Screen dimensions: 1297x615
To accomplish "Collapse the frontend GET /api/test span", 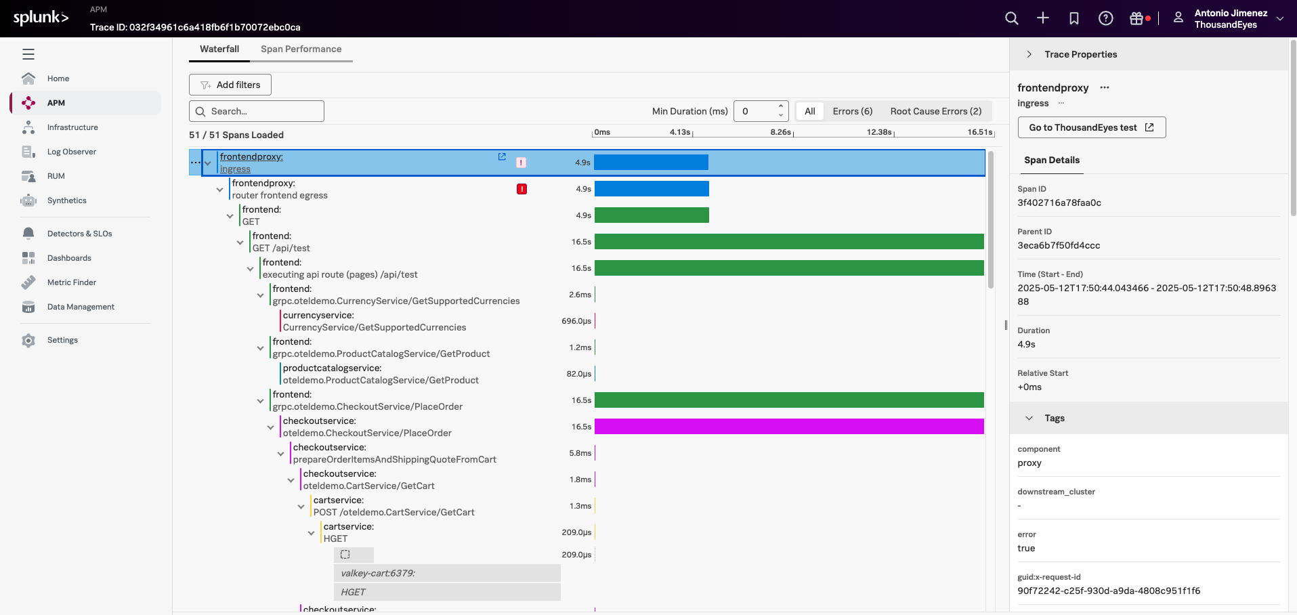I will tap(240, 242).
